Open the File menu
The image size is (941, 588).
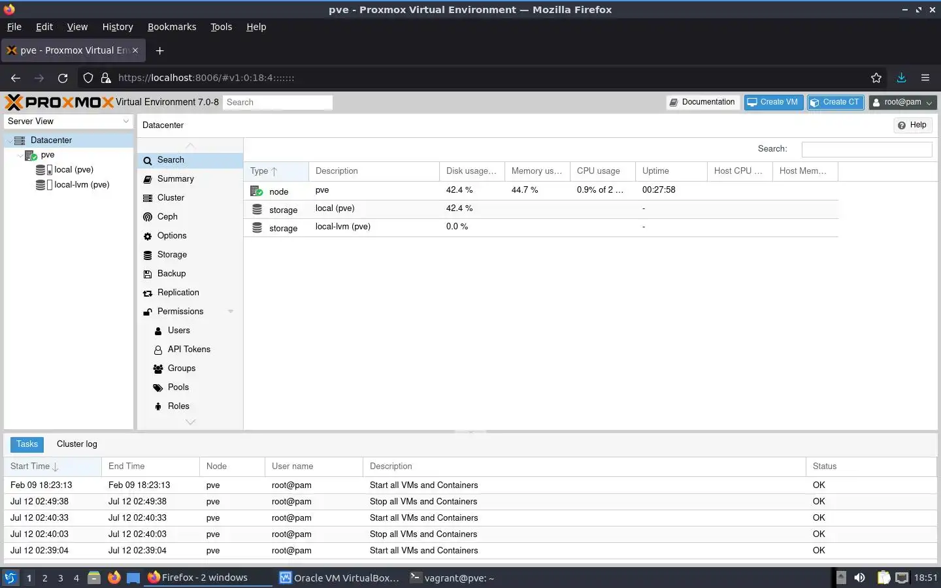pos(14,27)
